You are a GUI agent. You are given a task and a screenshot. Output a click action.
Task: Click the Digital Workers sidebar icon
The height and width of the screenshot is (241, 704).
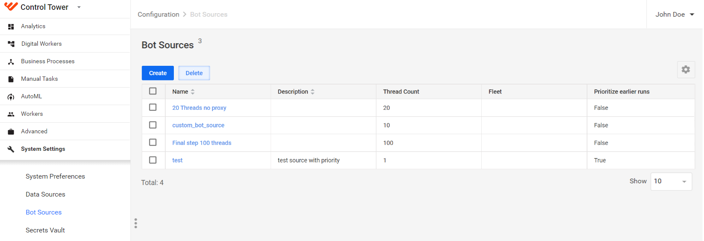(x=11, y=44)
